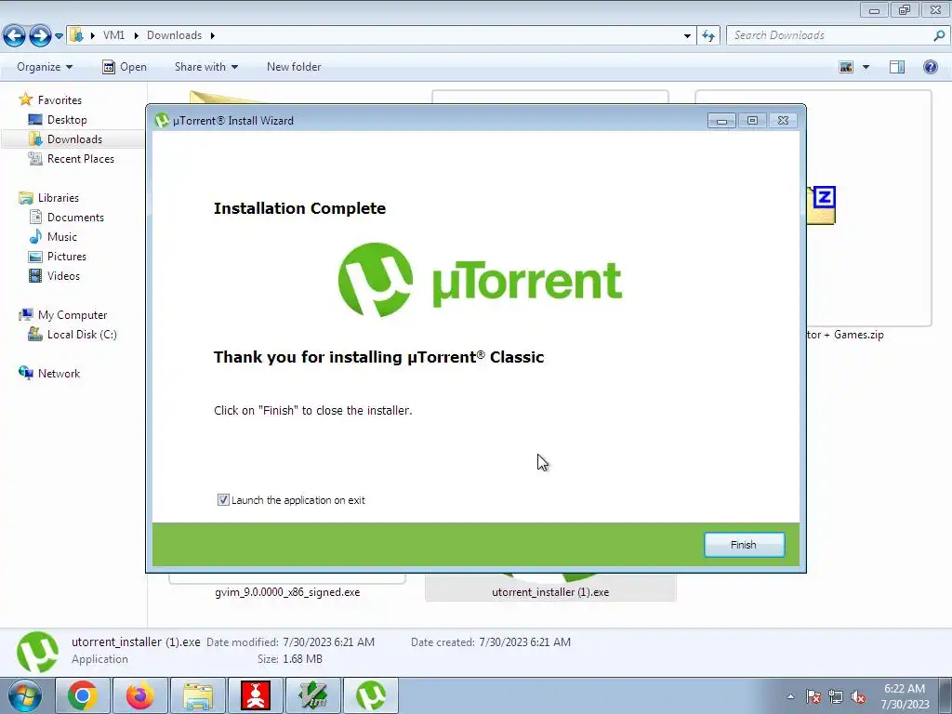952x714 pixels.
Task: Open the view options dropdown arrow
Action: point(866,67)
